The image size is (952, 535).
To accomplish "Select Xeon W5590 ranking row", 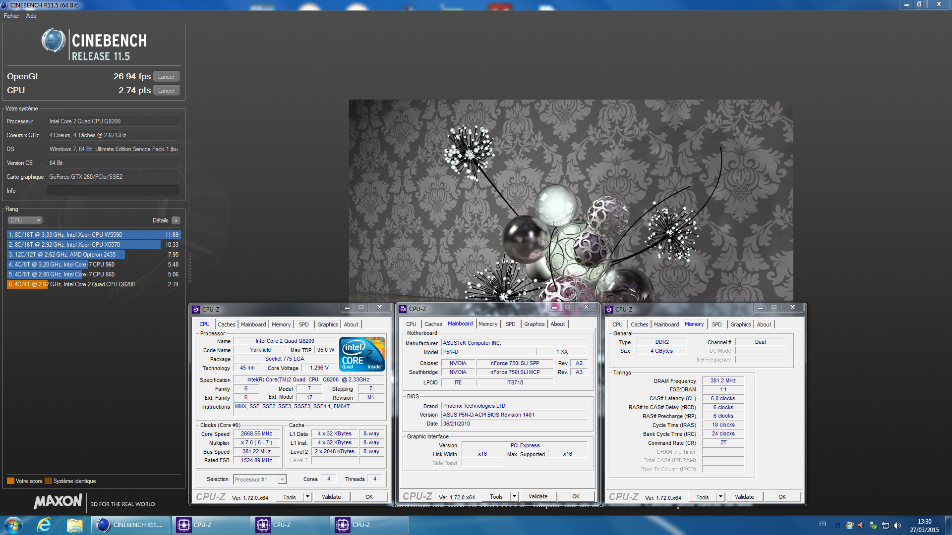I will click(x=94, y=235).
